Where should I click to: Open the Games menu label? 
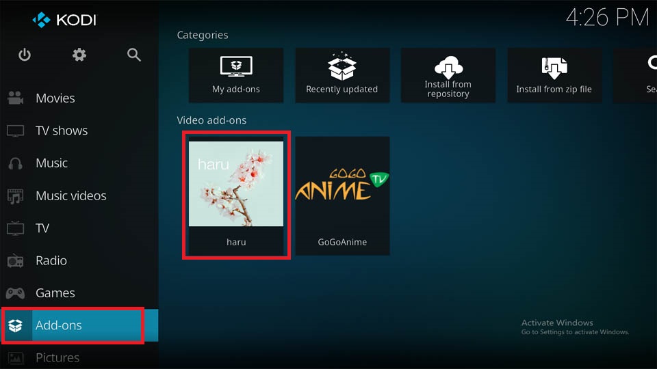pyautogui.click(x=55, y=293)
